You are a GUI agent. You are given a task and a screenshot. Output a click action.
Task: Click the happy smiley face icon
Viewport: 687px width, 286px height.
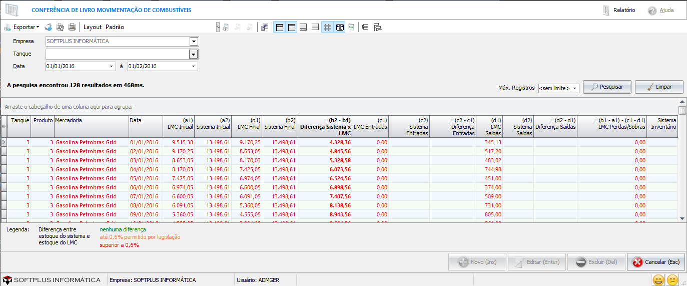pyautogui.click(x=659, y=279)
